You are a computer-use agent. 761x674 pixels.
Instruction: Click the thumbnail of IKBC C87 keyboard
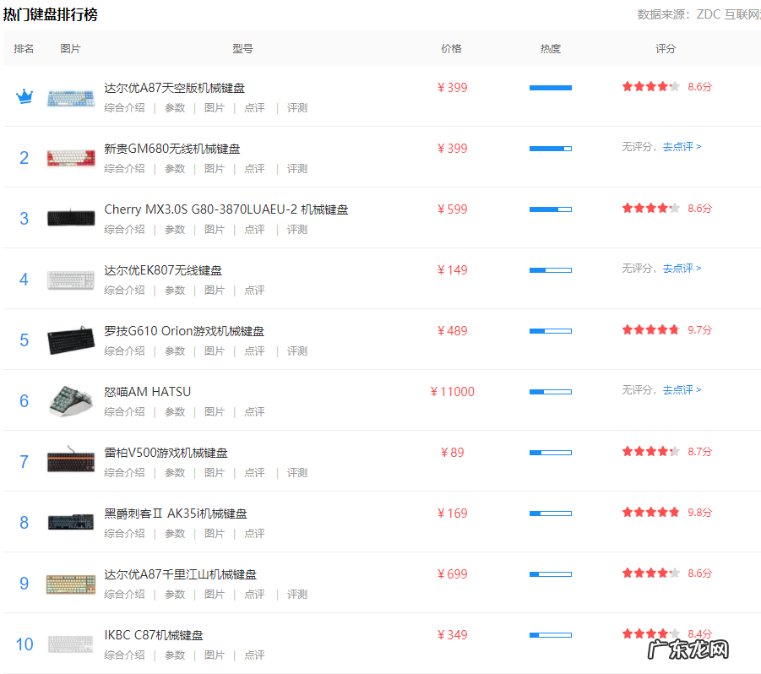coord(71,644)
